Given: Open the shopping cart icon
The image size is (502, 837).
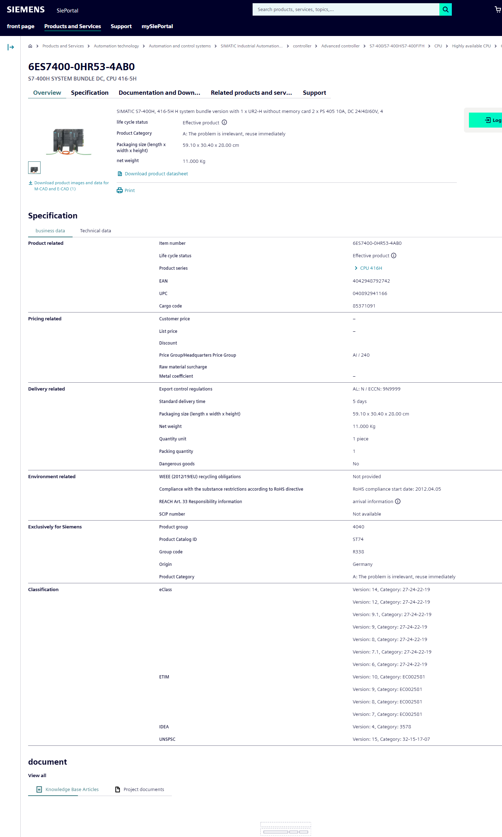Looking at the screenshot, I should tap(498, 10).
